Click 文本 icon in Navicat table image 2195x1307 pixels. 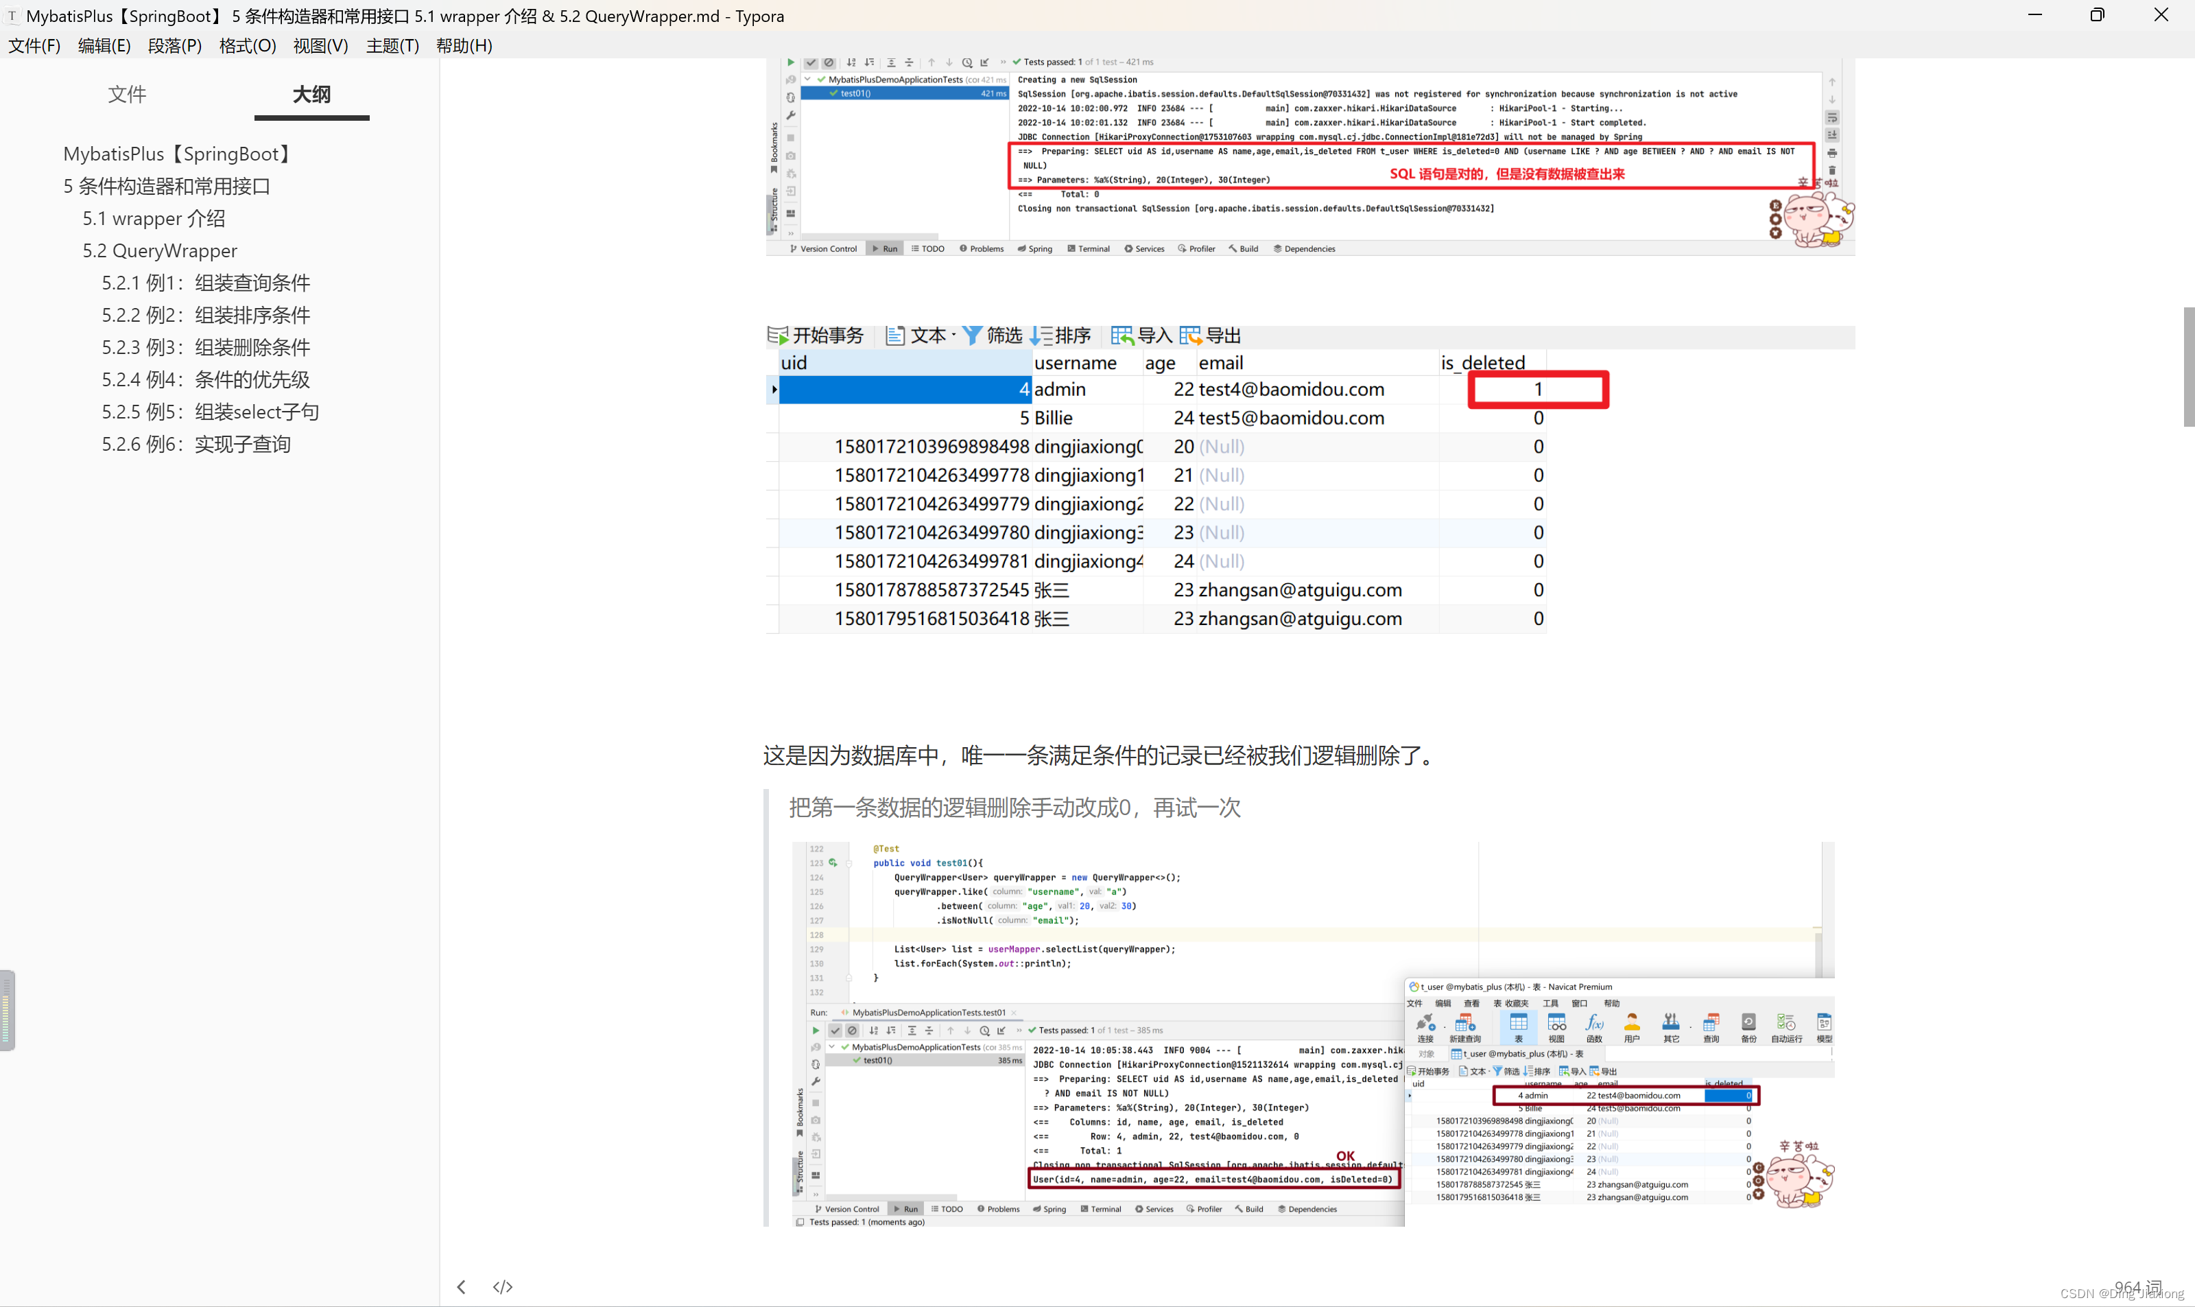[x=895, y=335]
